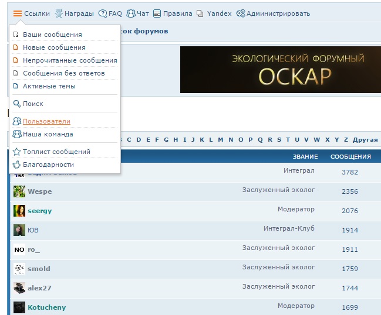
Task: Click the magnifier icon next to Поиск
Action: [x=16, y=104]
